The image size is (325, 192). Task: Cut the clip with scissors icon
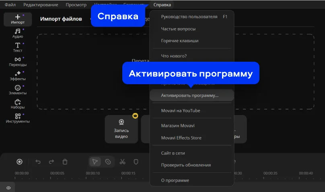[x=122, y=162]
